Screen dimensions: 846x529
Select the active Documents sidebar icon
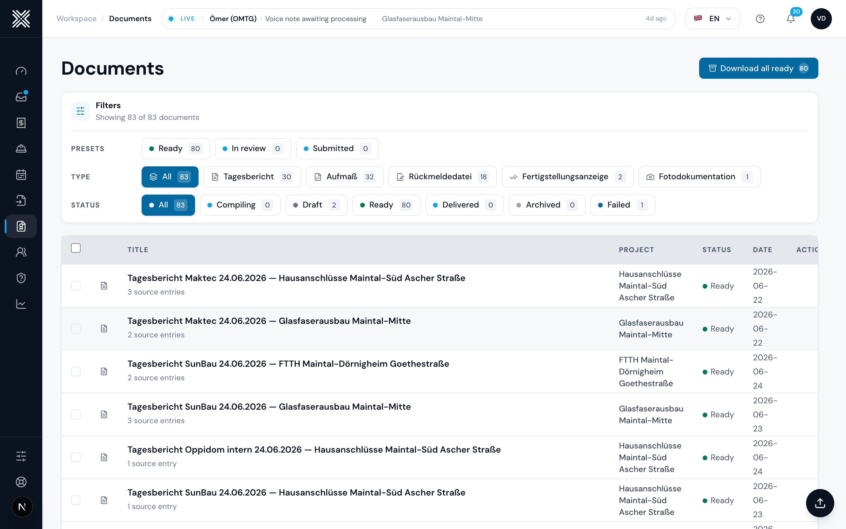pos(21,226)
